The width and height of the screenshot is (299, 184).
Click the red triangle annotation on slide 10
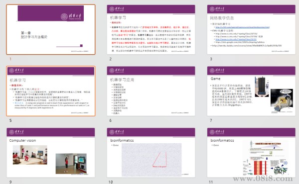pos(160,159)
